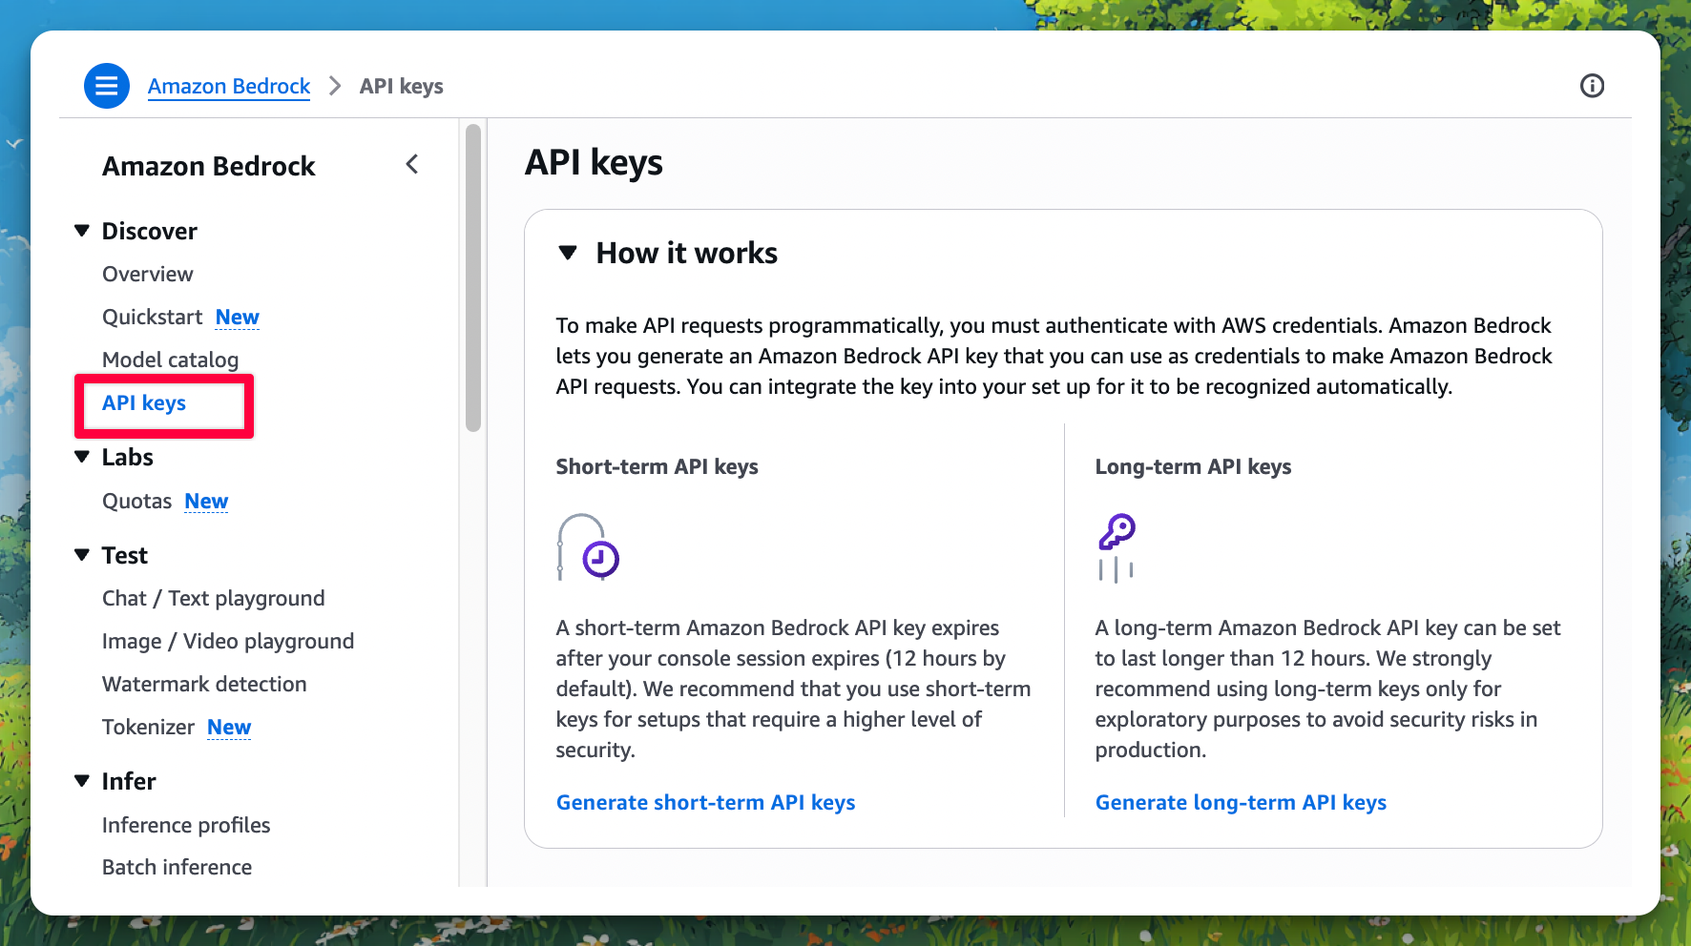Viewport: 1691px width, 946px height.
Task: Collapse the Discover section
Action: tap(83, 231)
